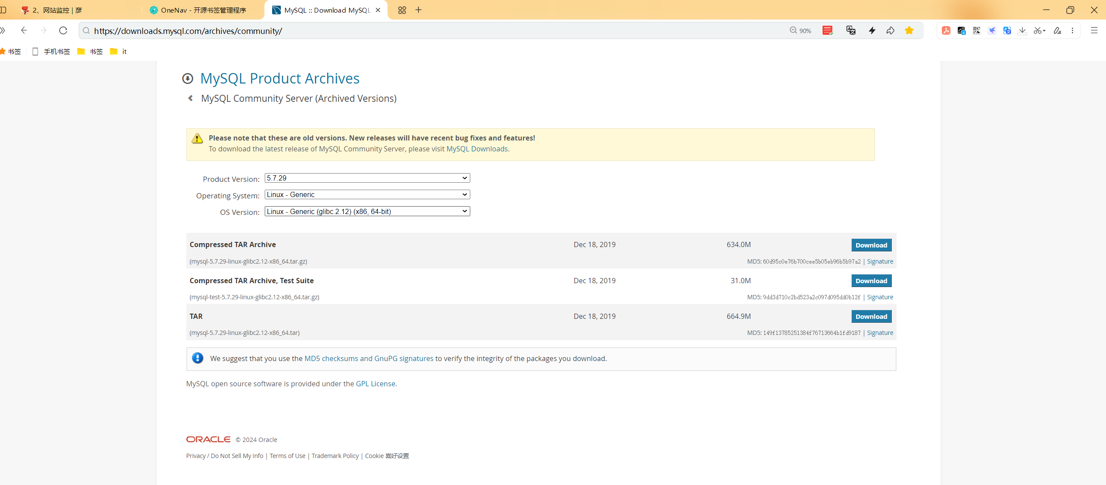Click the scissors screenshot tool
Screen dimensions: 1106x485
[x=1037, y=30]
